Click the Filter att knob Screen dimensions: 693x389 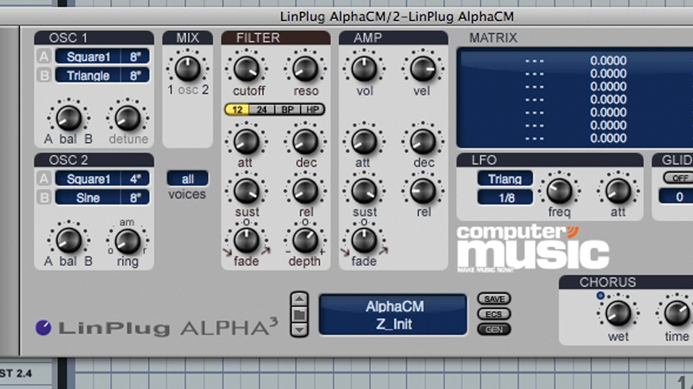[x=246, y=142]
